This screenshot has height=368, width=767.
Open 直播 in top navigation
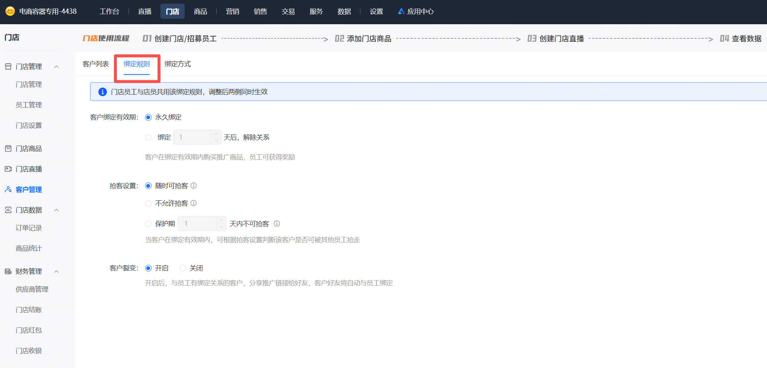tap(144, 12)
